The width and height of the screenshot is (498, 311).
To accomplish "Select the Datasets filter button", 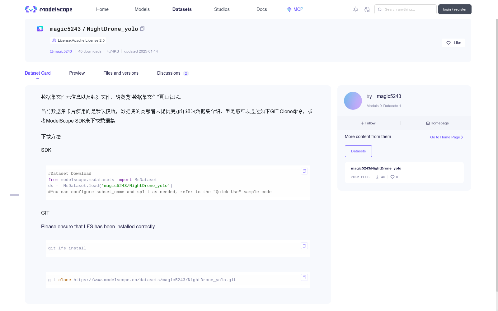I will pyautogui.click(x=358, y=151).
